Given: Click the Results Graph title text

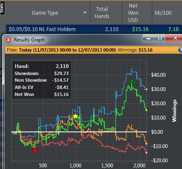Looking at the screenshot, I should [x=29, y=40].
